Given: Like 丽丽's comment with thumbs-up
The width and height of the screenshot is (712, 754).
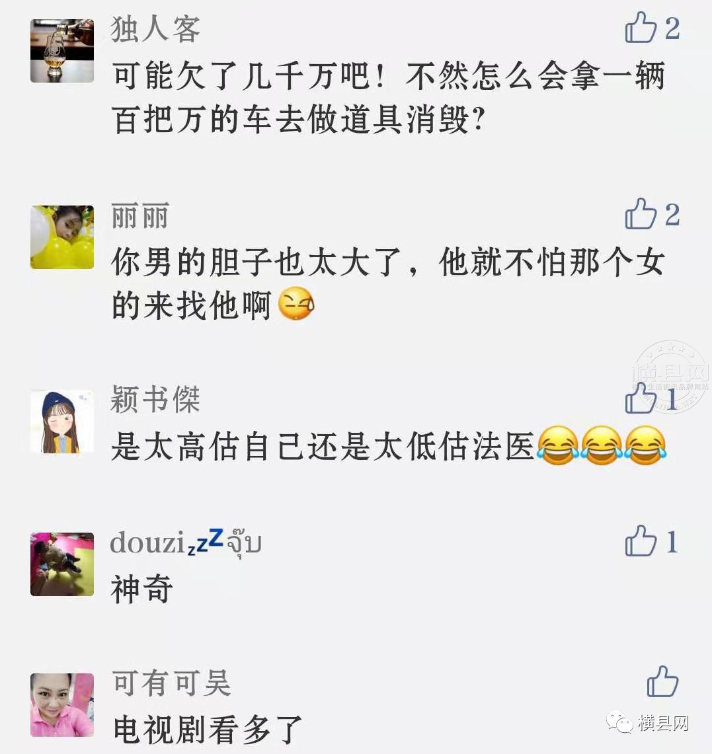Looking at the screenshot, I should (x=641, y=214).
